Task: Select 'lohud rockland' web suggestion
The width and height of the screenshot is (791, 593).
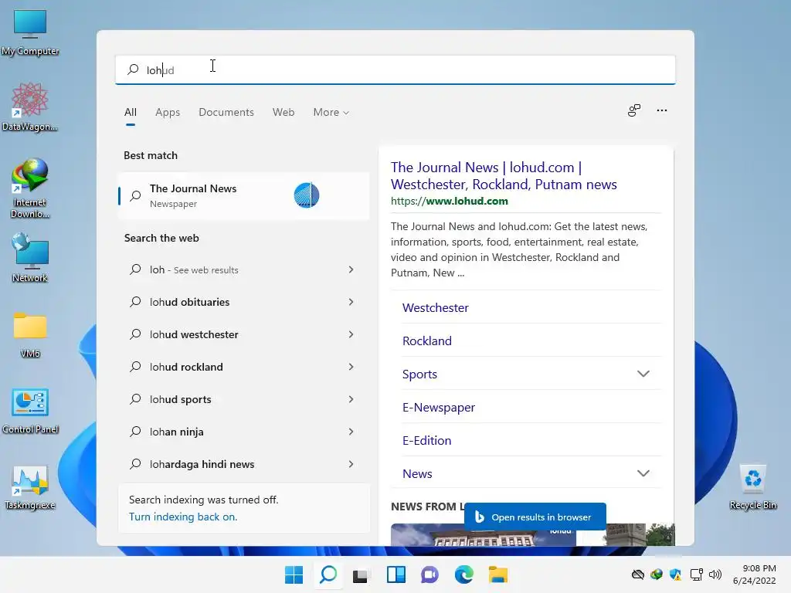Action: click(243, 367)
